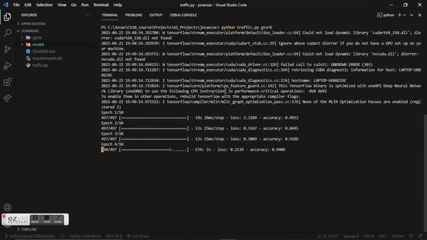
Task: Open the Extensions view
Action: (7, 82)
